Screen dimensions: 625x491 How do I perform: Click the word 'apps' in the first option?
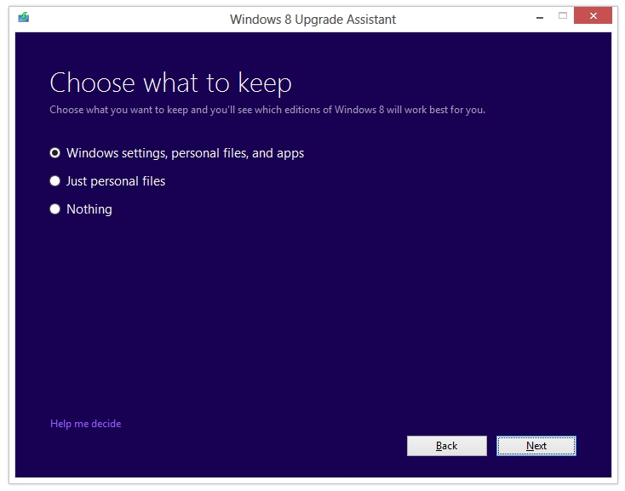click(x=290, y=153)
